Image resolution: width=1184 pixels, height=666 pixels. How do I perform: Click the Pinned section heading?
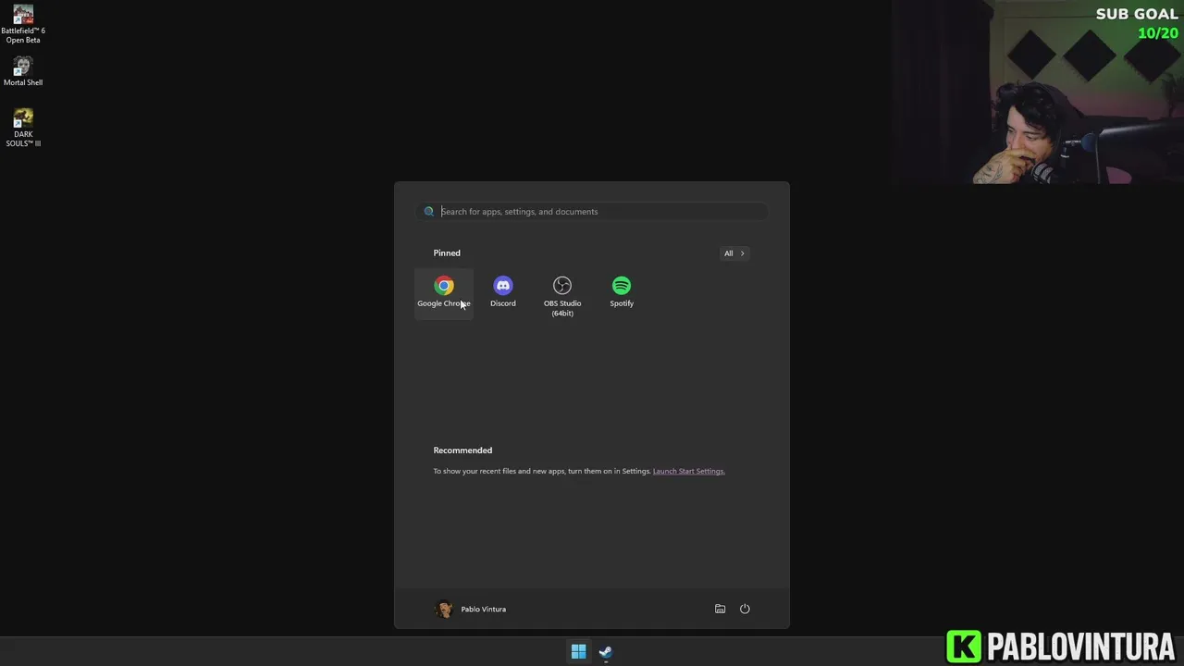(x=447, y=253)
